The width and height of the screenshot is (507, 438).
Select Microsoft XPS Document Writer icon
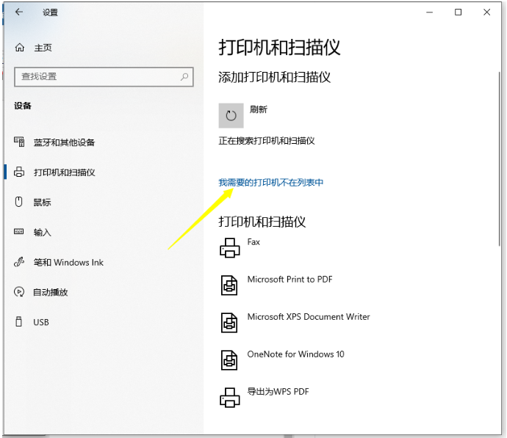click(230, 322)
